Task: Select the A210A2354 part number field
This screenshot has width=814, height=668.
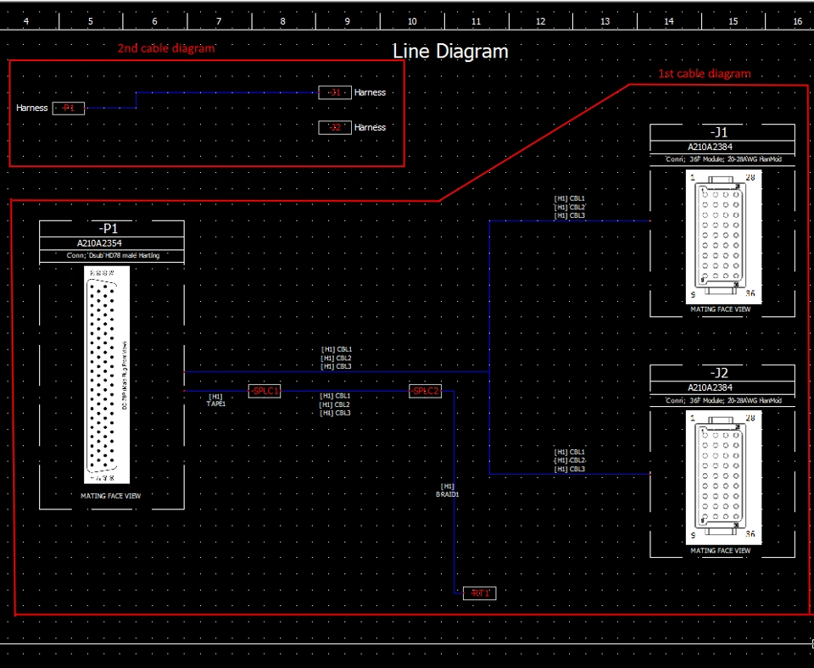Action: pos(100,243)
